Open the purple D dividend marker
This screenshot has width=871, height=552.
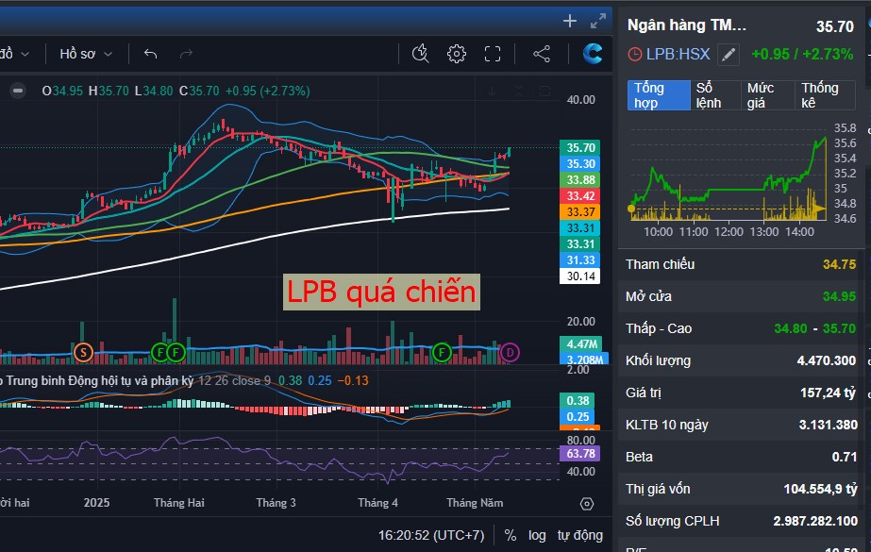click(x=510, y=352)
